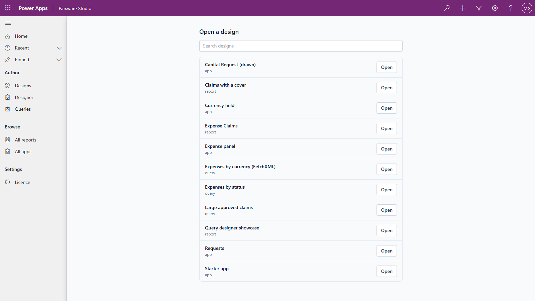Open the Query designer showcase report
The width and height of the screenshot is (535, 301).
point(387,230)
